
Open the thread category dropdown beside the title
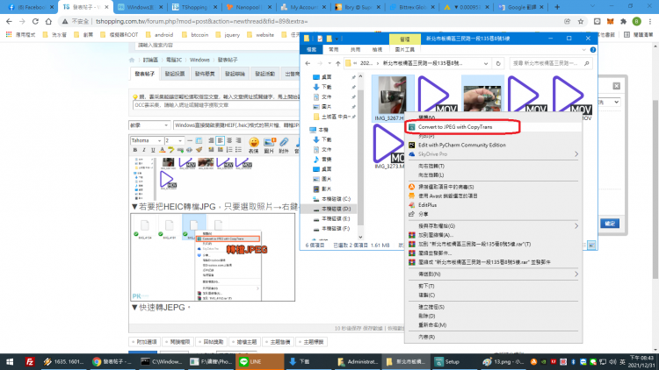click(x=149, y=125)
